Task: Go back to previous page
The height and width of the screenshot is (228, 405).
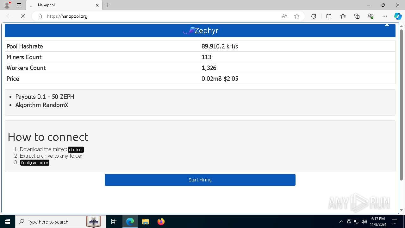Action: tap(9, 16)
